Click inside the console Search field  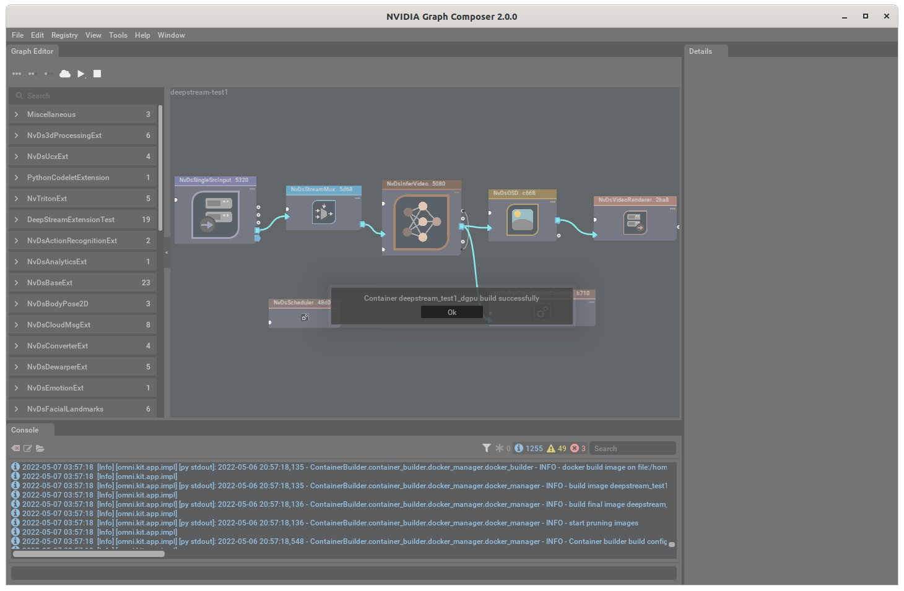(632, 447)
